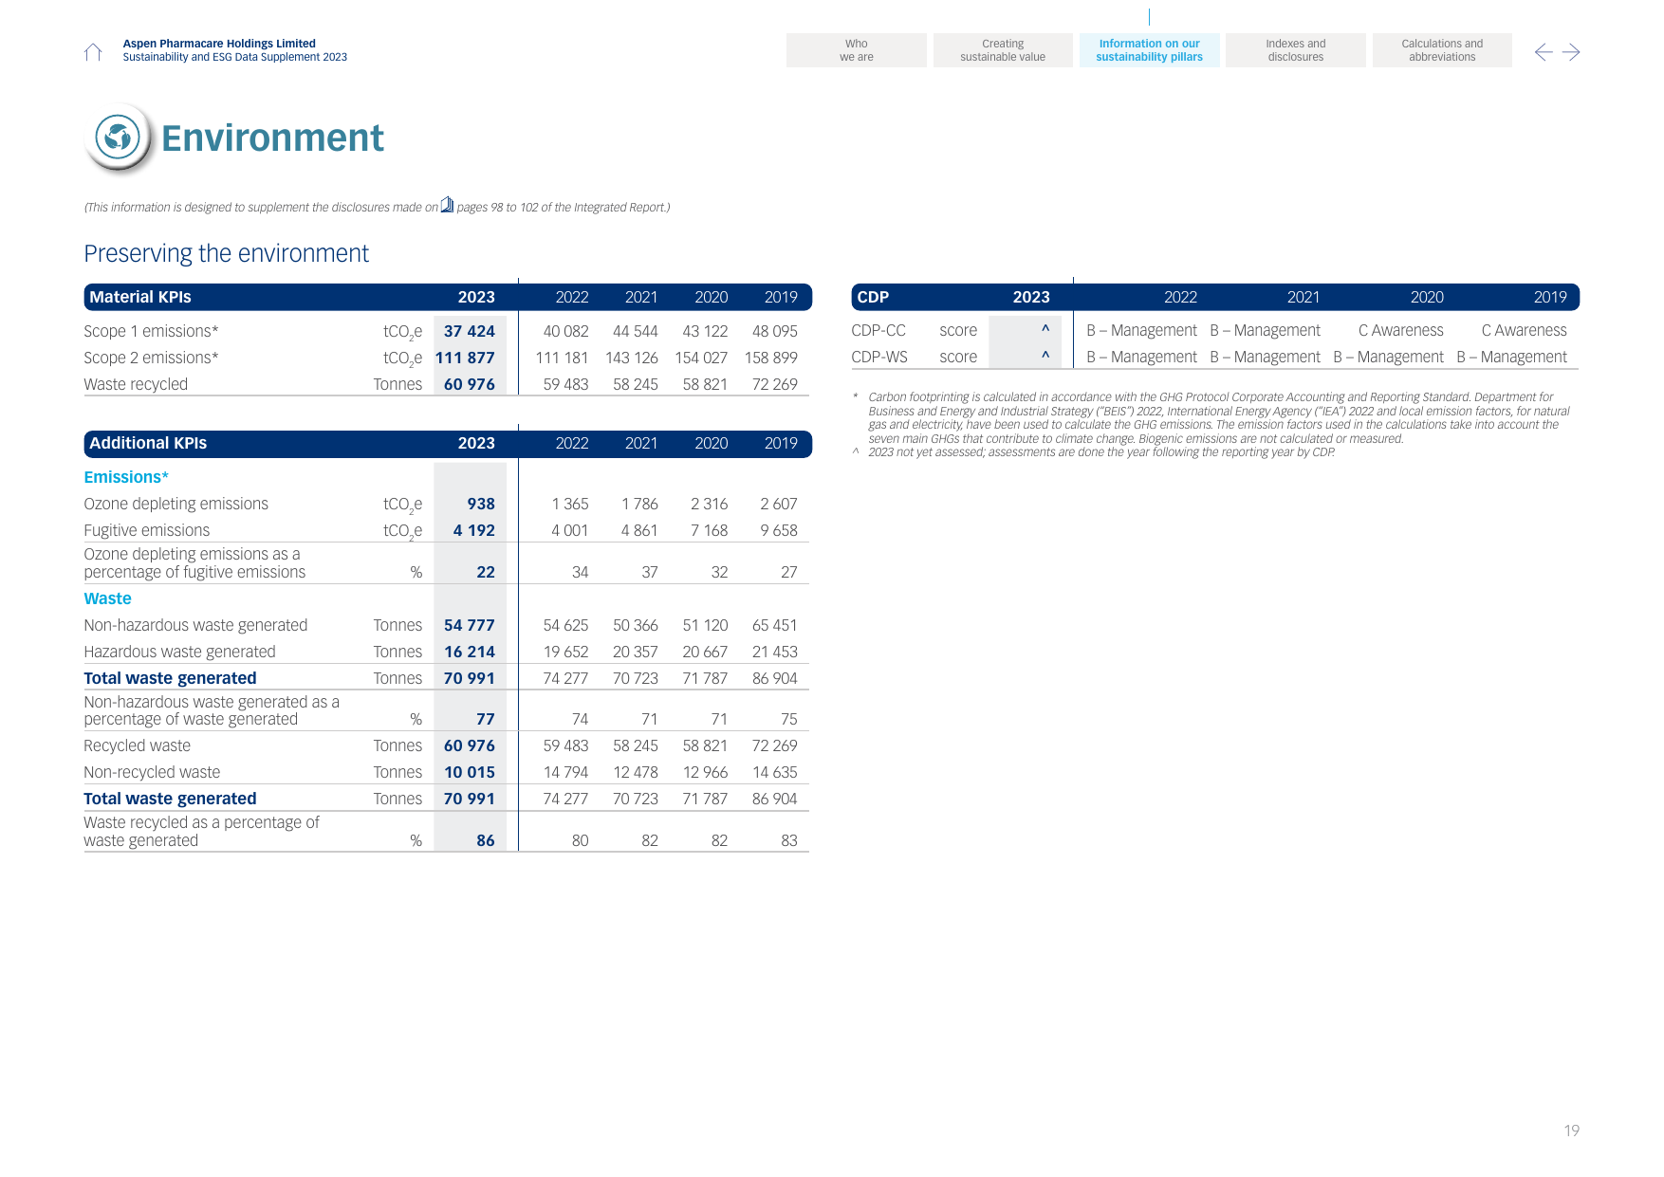Select Non-hazardous waste generated value 54 777
Image resolution: width=1664 pixels, height=1177 pixels.
tap(470, 625)
